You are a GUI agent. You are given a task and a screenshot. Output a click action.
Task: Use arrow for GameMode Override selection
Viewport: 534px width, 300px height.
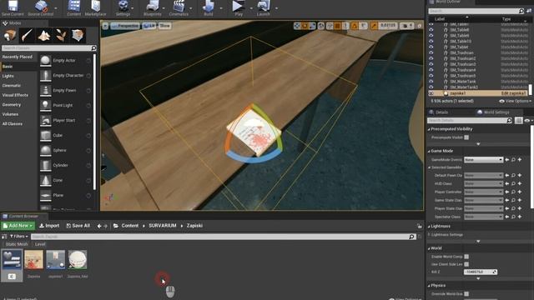507,159
